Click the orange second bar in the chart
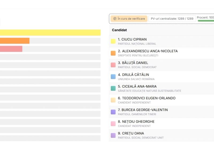Image resolution: width=214 pixels, height=142 pixels. point(14,41)
